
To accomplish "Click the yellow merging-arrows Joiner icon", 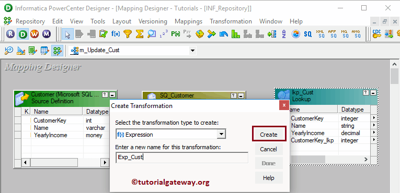I will (211, 34).
